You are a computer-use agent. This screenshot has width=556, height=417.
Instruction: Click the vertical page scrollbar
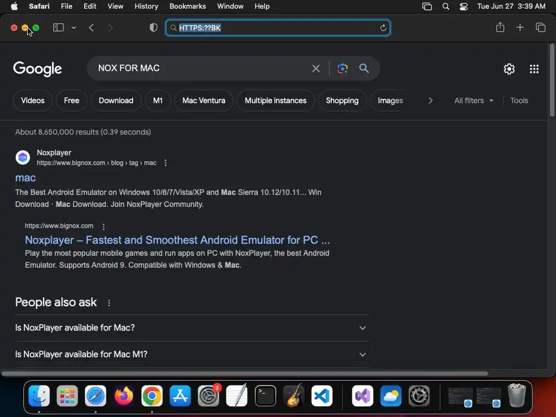coord(552,80)
